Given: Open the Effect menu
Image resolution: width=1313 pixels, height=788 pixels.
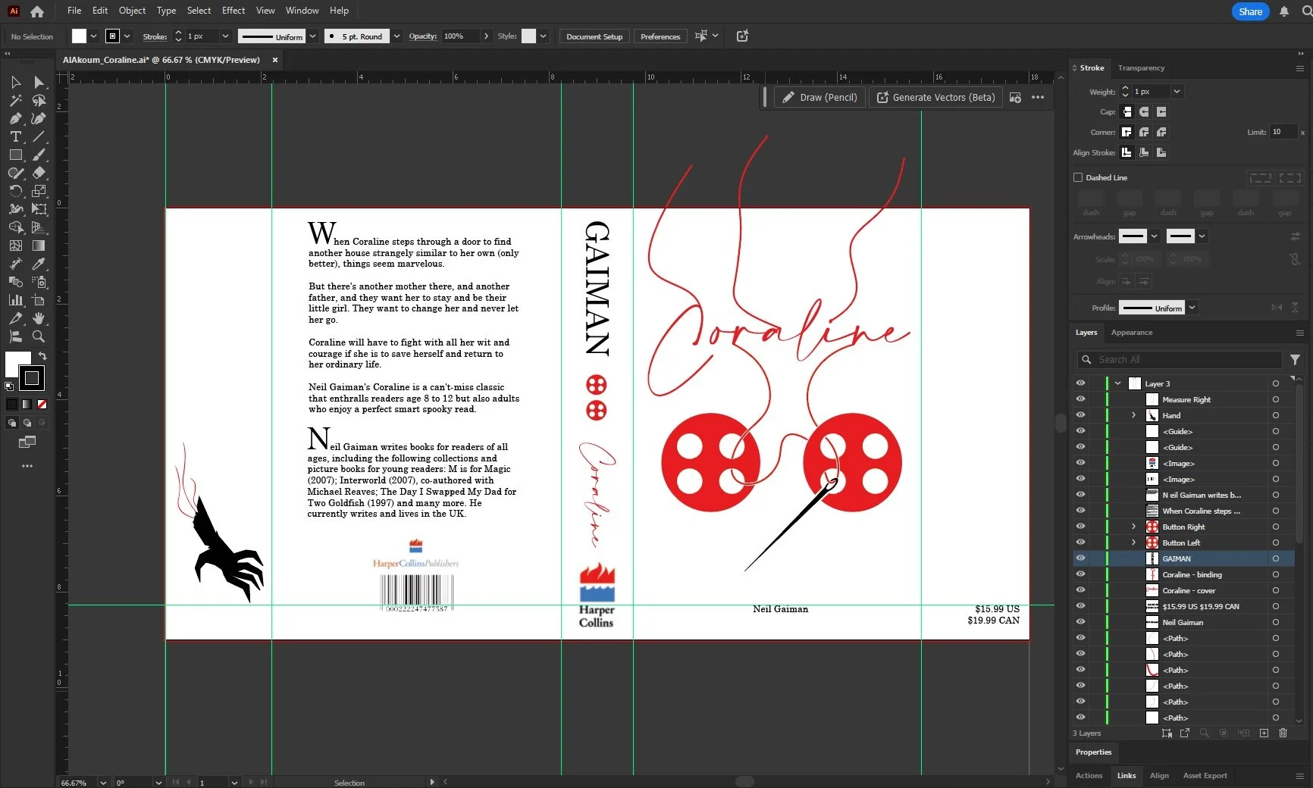Looking at the screenshot, I should [x=233, y=11].
